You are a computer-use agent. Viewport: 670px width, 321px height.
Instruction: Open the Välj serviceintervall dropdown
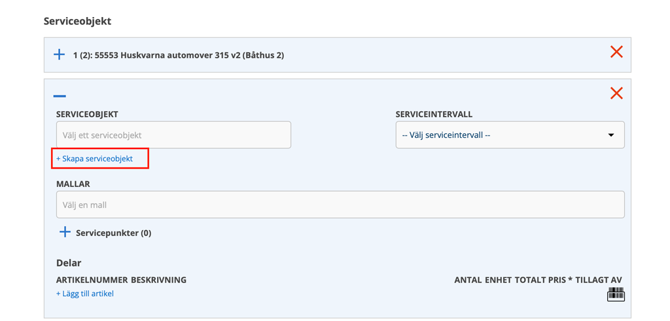point(510,135)
